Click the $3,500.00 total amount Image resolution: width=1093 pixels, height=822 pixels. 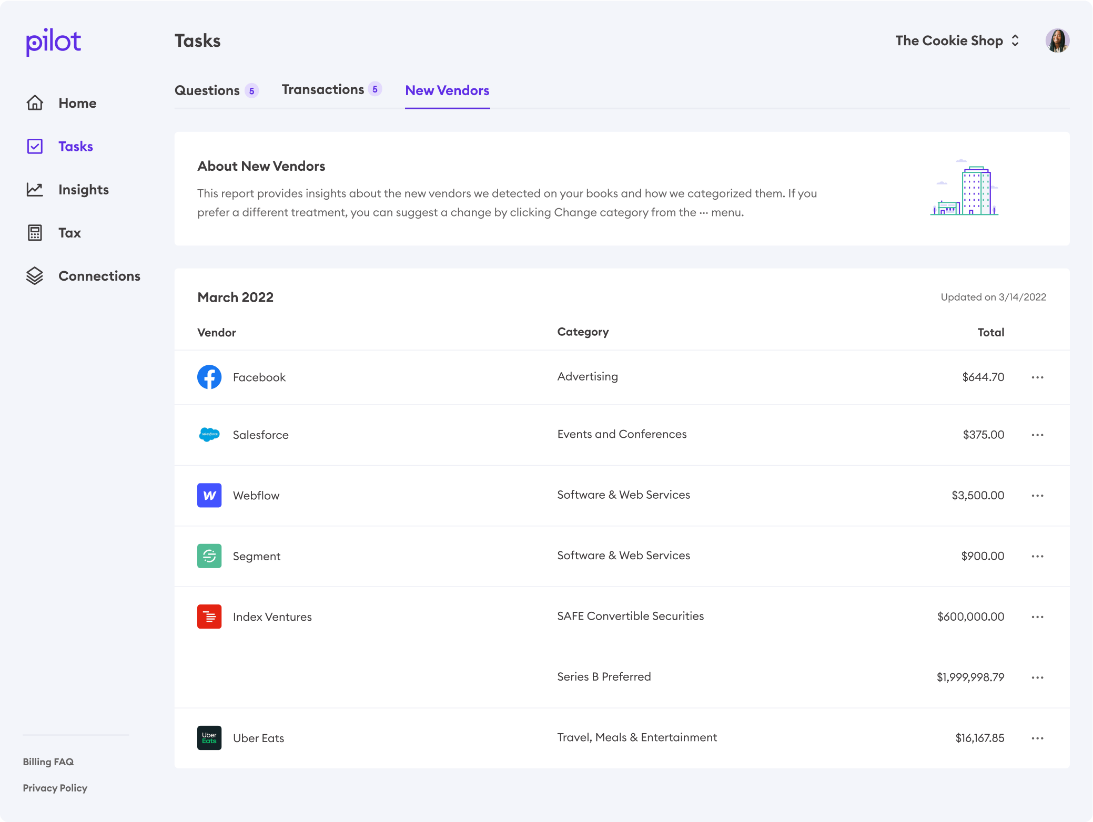coord(978,495)
